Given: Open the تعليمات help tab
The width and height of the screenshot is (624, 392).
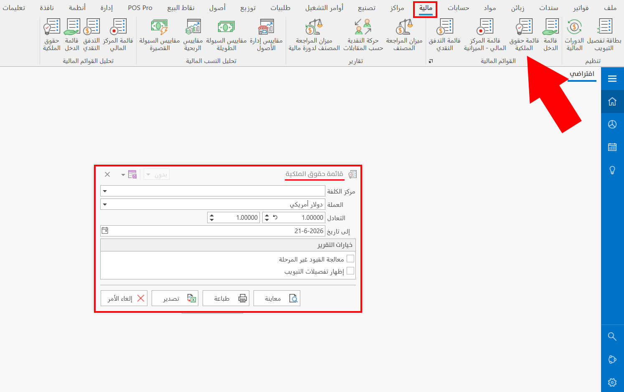Looking at the screenshot, I should [x=13, y=8].
